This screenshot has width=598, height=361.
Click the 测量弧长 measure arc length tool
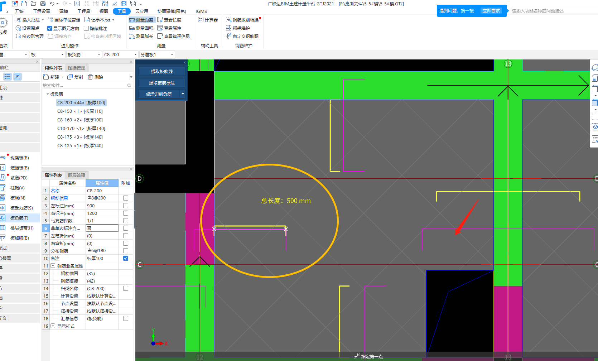coord(141,36)
